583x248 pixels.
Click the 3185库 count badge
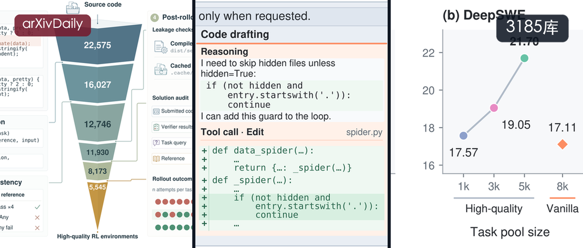coord(532,28)
